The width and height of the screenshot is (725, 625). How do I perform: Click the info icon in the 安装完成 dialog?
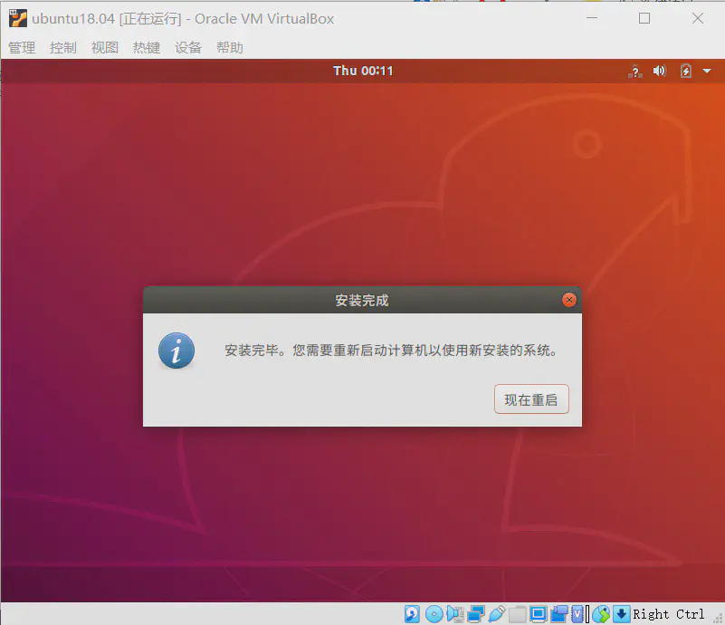pos(176,351)
